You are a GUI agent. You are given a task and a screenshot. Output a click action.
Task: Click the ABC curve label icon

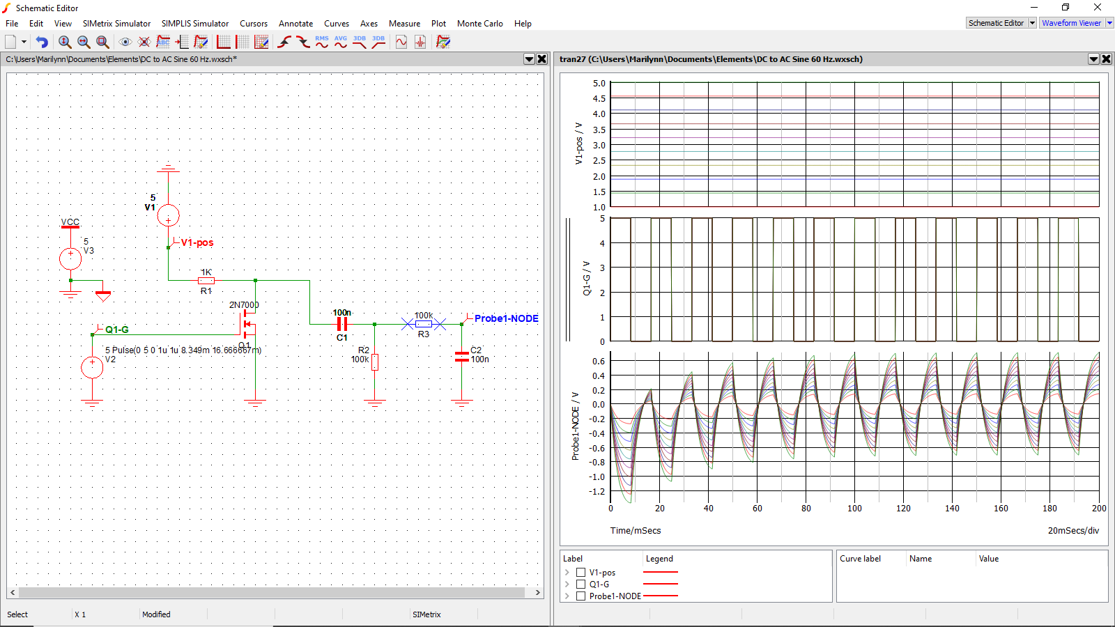[163, 42]
